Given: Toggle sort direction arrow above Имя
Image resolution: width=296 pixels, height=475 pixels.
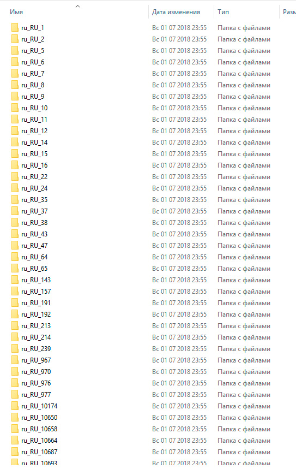Looking at the screenshot, I should 78,7.
